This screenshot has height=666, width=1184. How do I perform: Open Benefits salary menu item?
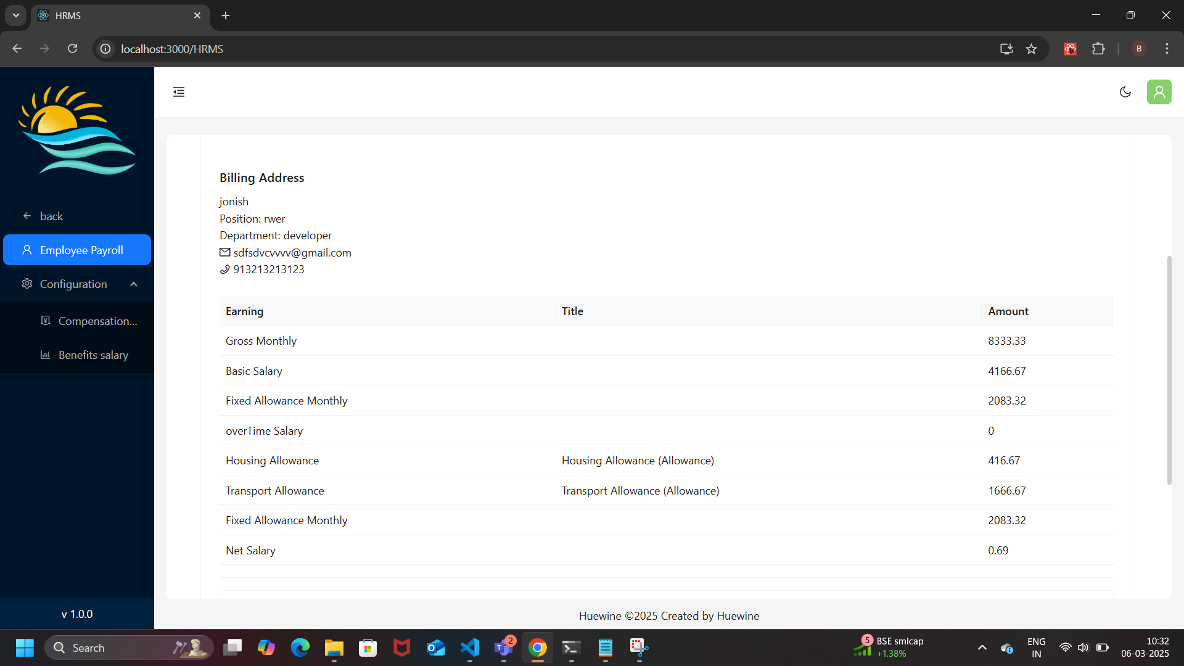(77, 355)
